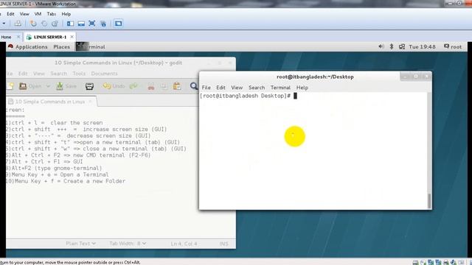
Task: Open VMware Help menu
Action: [66, 14]
